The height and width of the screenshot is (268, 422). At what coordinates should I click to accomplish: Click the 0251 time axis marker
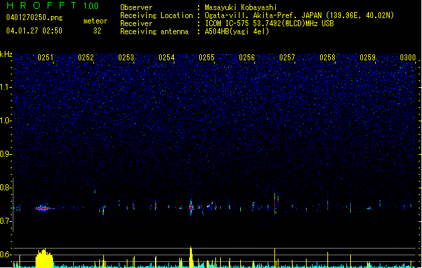pyautogui.click(x=46, y=58)
